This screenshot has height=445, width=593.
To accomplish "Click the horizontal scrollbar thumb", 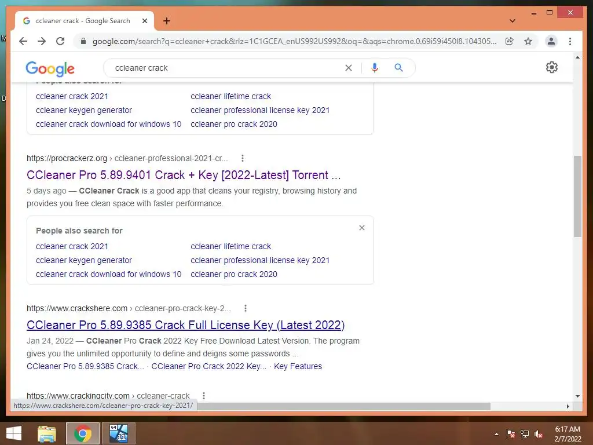I will click(344, 406).
